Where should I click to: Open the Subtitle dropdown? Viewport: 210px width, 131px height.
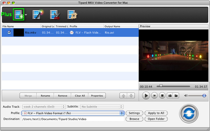(101, 106)
